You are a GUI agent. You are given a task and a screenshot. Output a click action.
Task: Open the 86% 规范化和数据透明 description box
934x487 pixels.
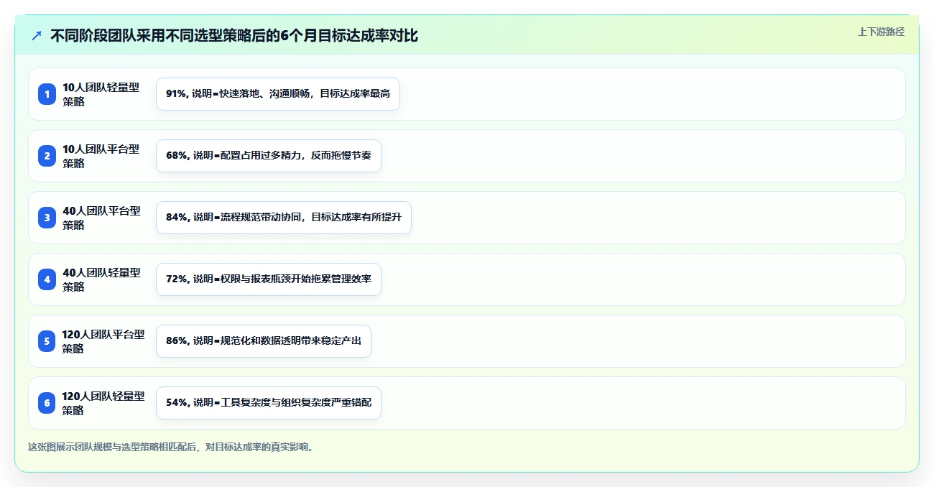coord(264,341)
